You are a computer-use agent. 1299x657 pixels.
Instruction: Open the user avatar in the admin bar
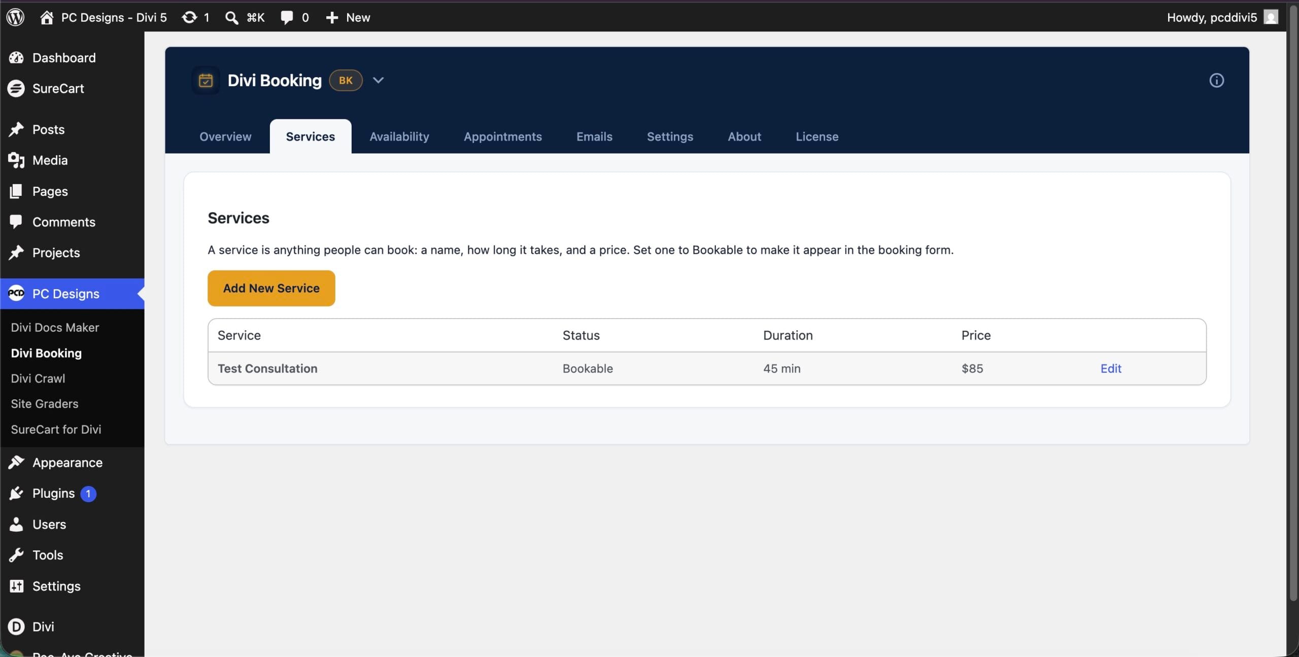tap(1271, 17)
